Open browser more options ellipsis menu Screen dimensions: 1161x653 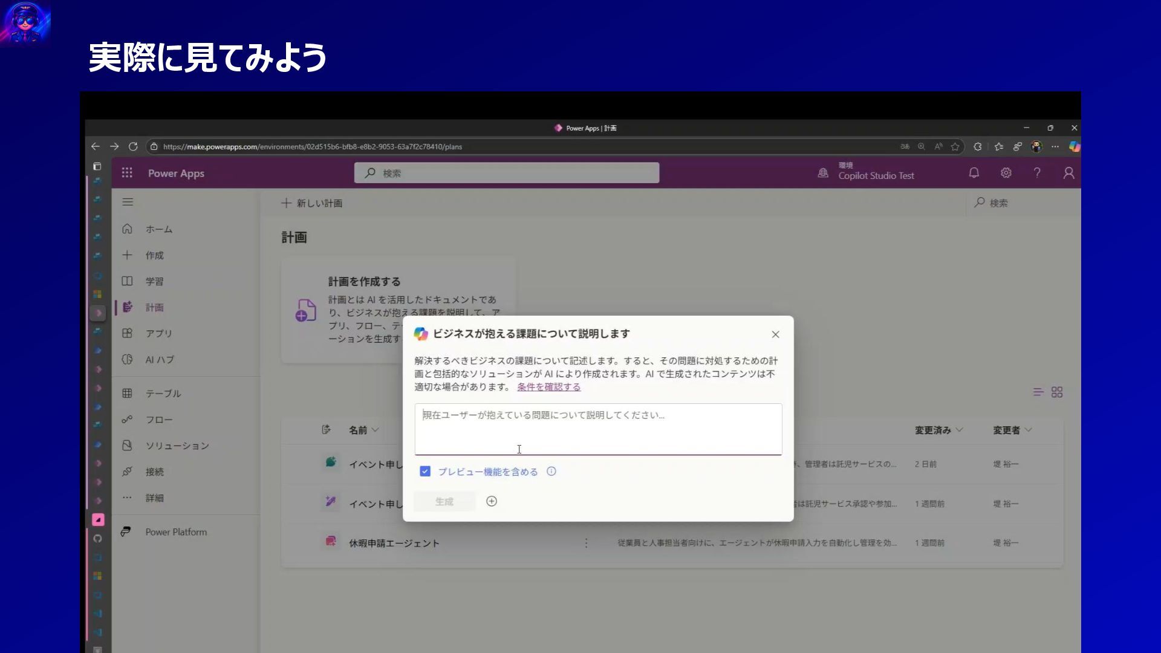(1055, 146)
